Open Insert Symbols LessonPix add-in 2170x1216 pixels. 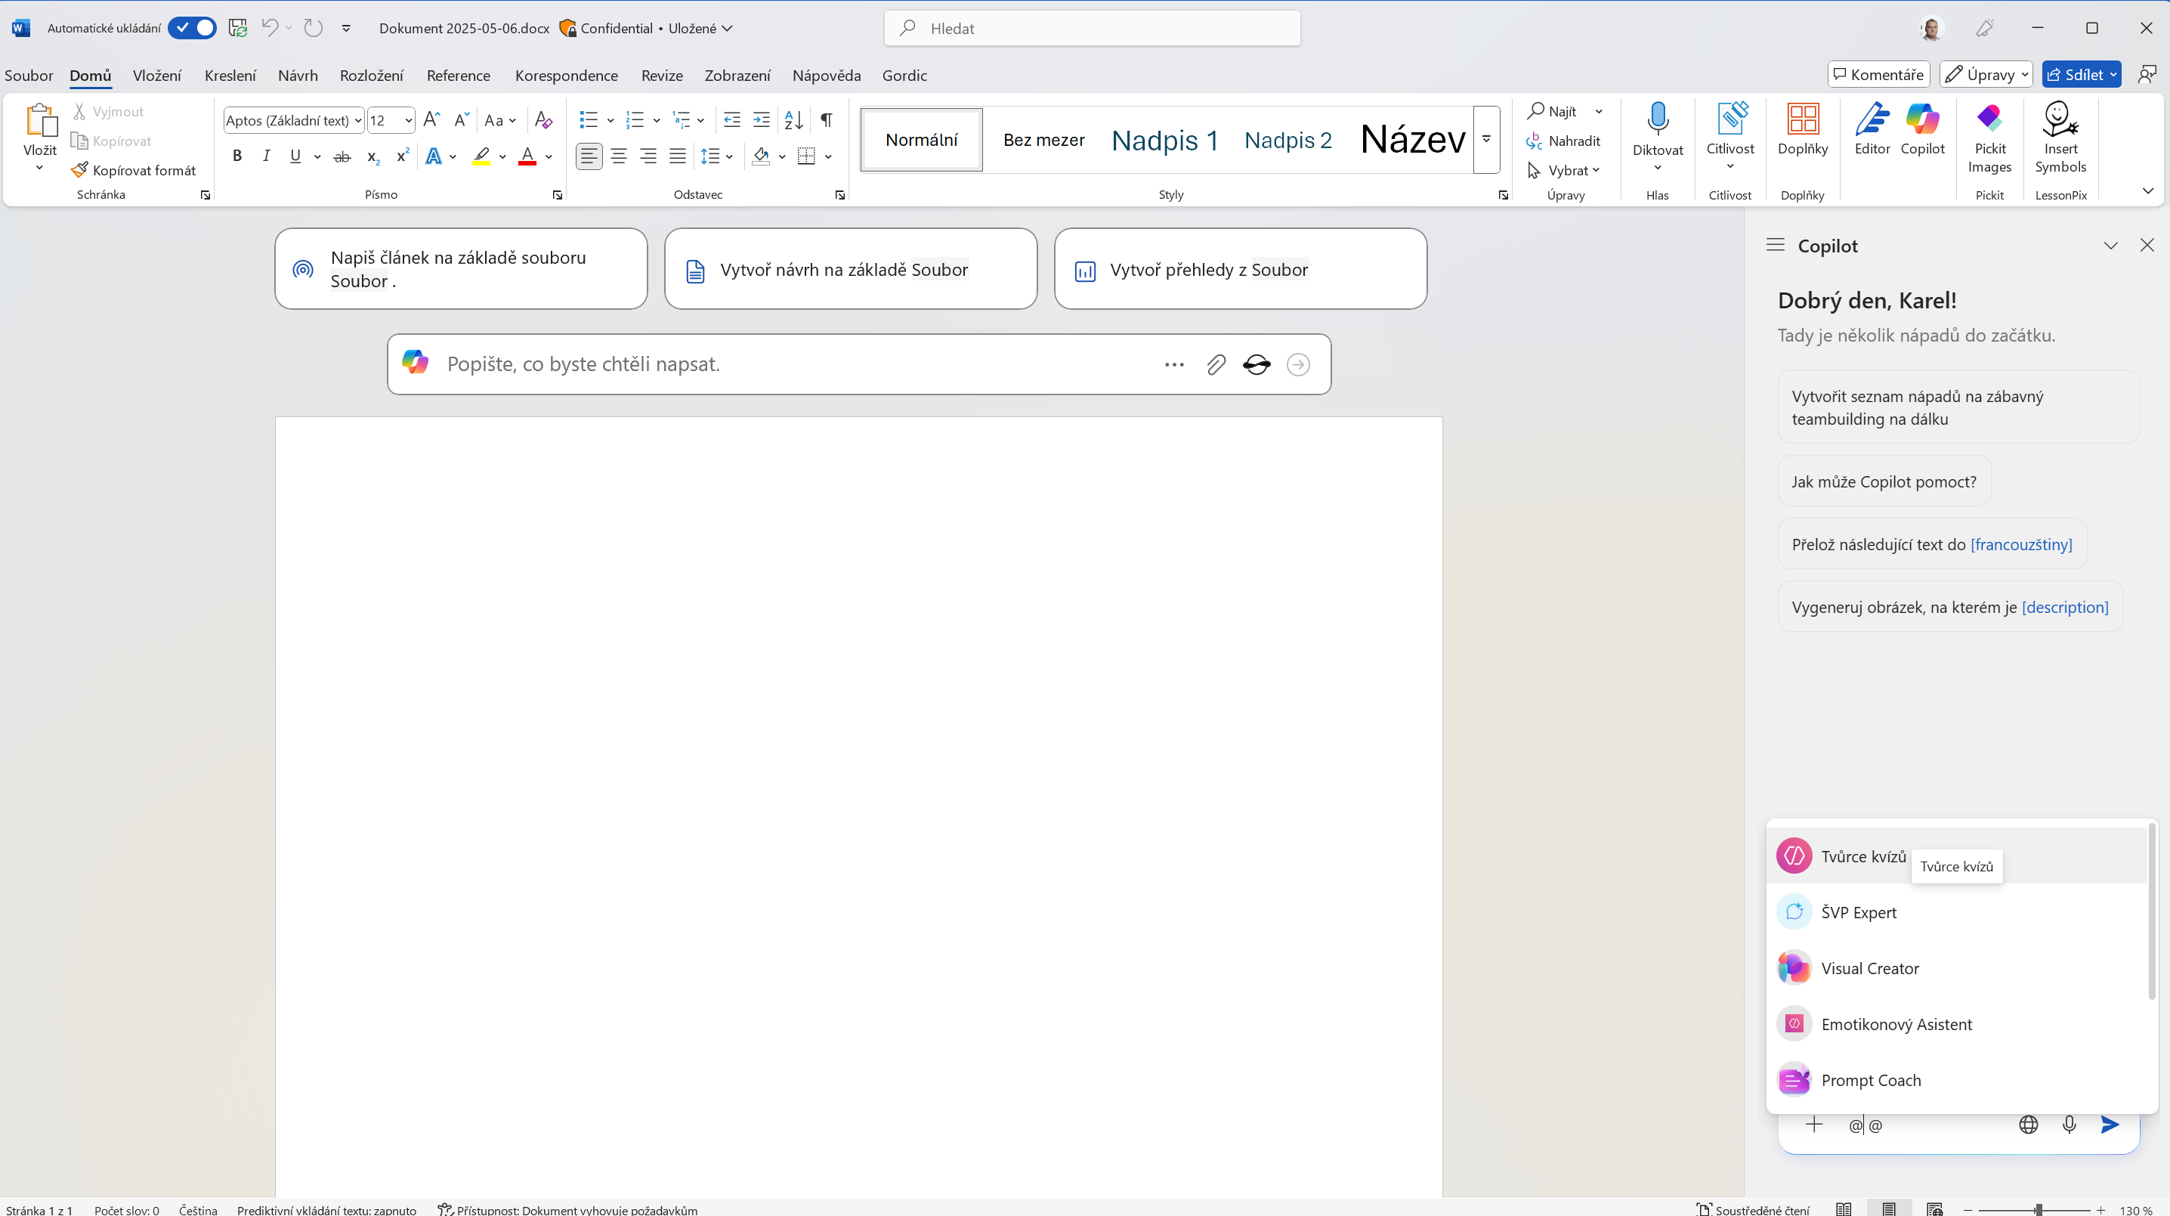[2060, 138]
